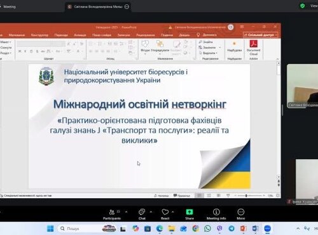The width and height of the screenshot is (318, 235).
Task: Select the slide title Міжнародний освітній нетворкінг
Action: tap(140, 104)
